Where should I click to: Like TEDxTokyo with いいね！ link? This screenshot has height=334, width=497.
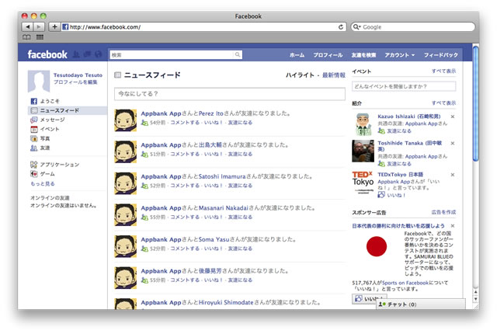396,195
